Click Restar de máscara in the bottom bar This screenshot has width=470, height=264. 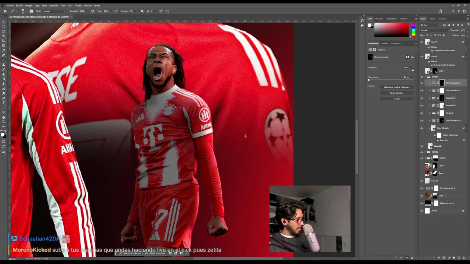[x=130, y=253]
